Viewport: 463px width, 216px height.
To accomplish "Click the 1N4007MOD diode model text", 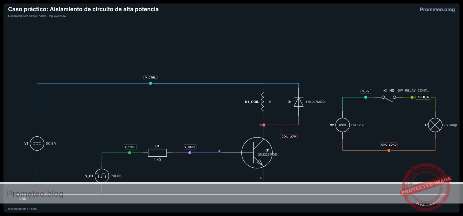I will point(315,102).
